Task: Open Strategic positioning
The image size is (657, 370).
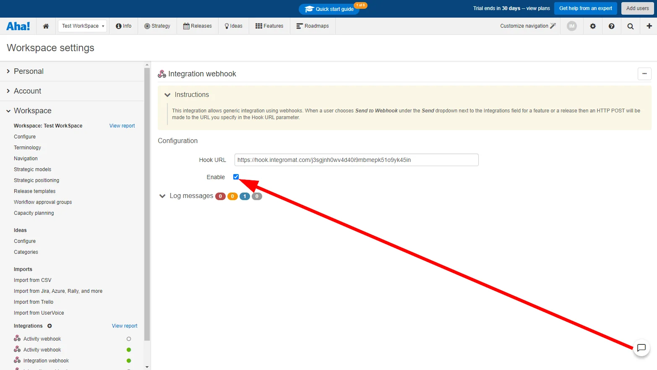Action: click(36, 180)
